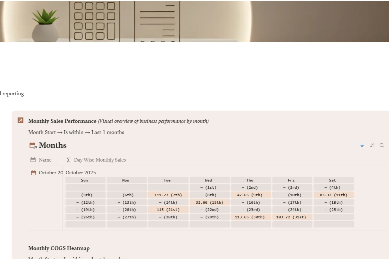Open Day Wise Monthly Sales column menu
This screenshot has width=389, height=259.
100,160
